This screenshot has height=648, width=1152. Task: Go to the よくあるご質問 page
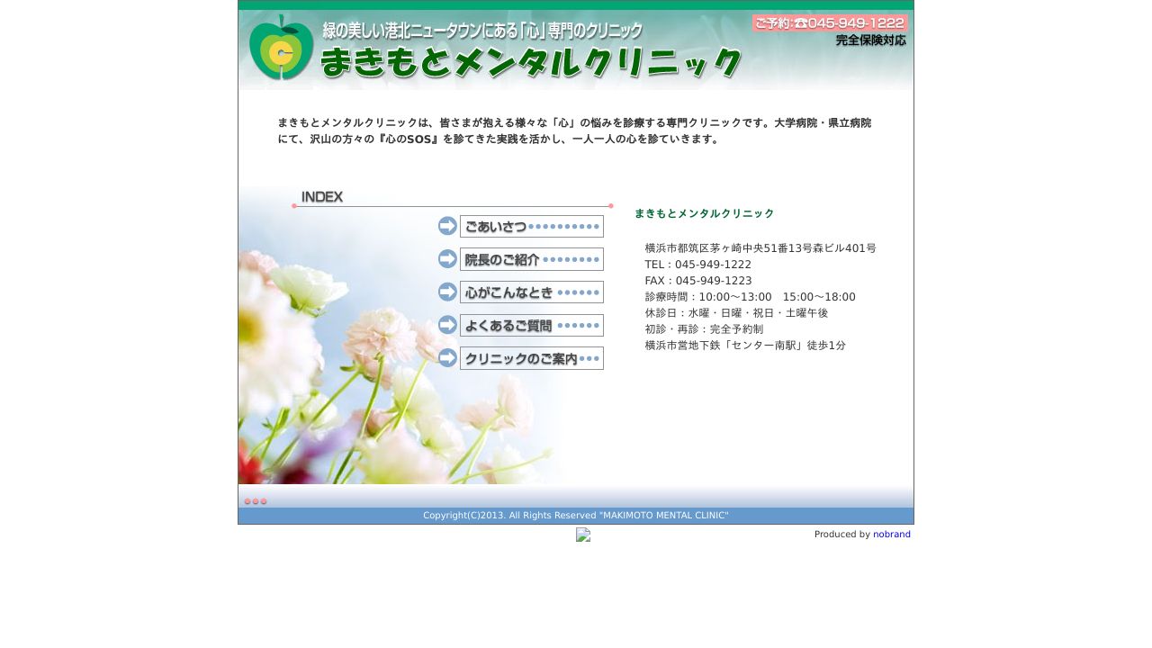pyautogui.click(x=531, y=325)
